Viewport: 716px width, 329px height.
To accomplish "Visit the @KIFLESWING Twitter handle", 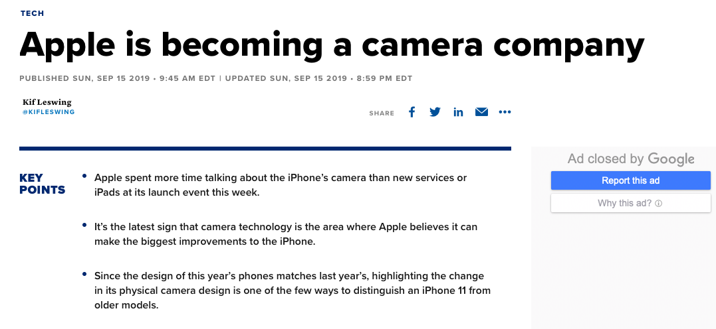I will 49,112.
